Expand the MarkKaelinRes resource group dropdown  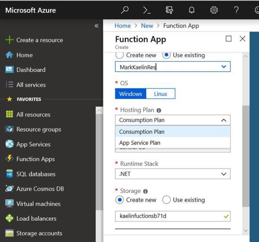pos(223,67)
